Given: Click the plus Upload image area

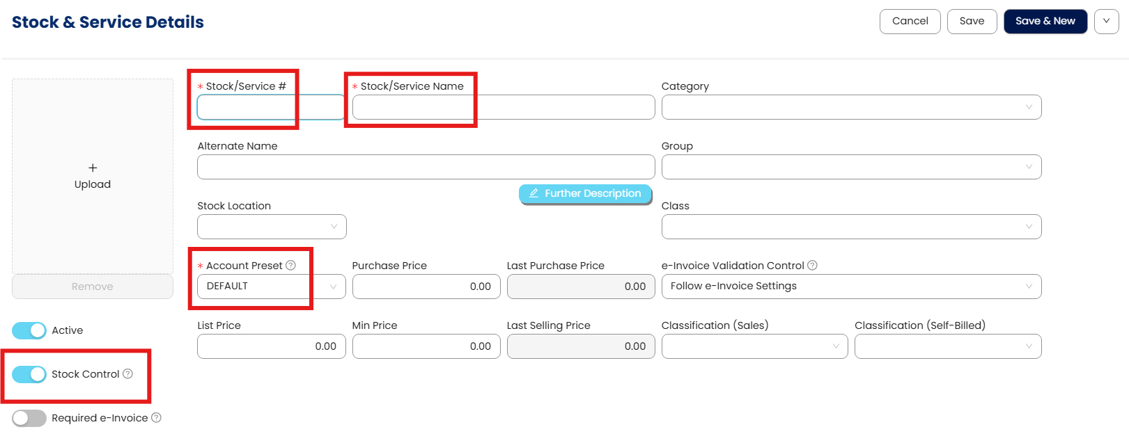Looking at the screenshot, I should tap(93, 176).
